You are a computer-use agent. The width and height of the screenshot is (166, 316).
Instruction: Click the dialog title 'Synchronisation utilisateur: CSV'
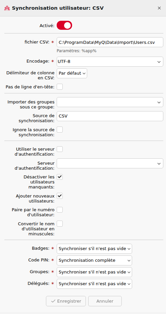pos(58,8)
